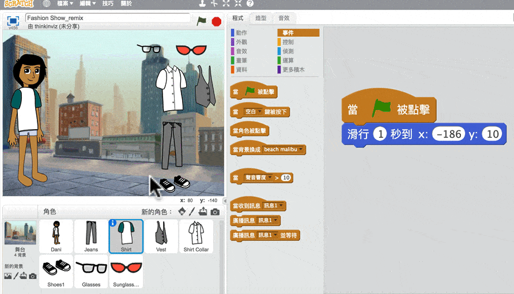The image size is (514, 294).
Task: Select the grow sprite tool
Action: coord(226,3)
